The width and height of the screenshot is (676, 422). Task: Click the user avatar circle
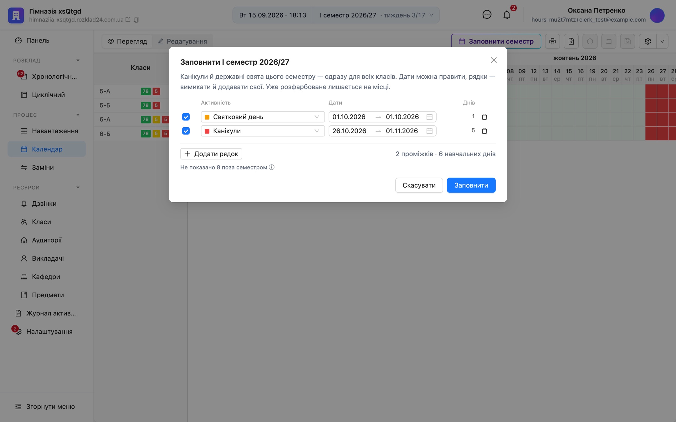657,15
